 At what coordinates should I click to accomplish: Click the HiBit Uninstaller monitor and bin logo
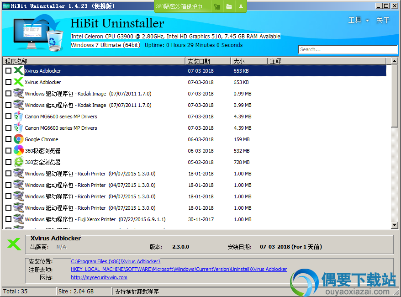click(x=38, y=32)
